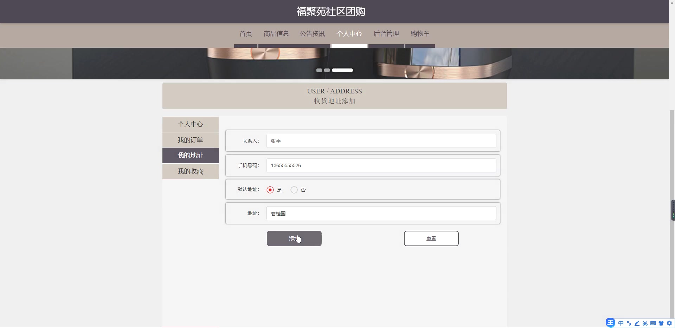Open input method settings gear icon

pyautogui.click(x=669, y=323)
